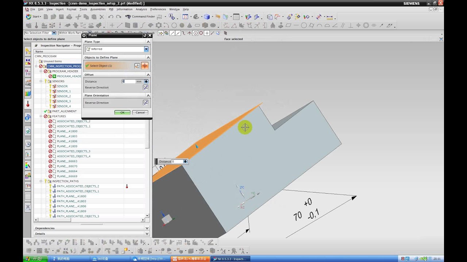
Task: Select PATH_PLANE__41806 in the inspection paths
Action: [x=72, y=206]
